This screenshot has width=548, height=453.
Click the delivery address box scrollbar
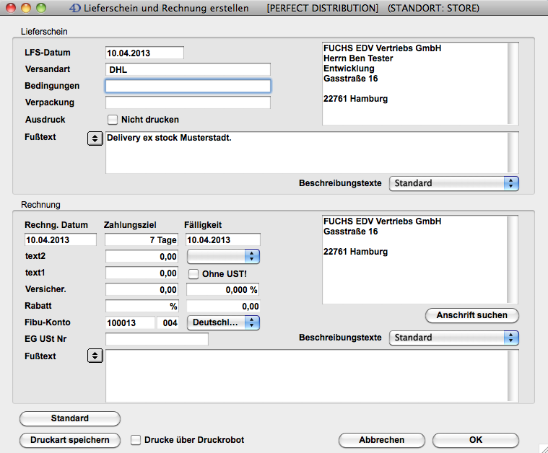coord(513,84)
